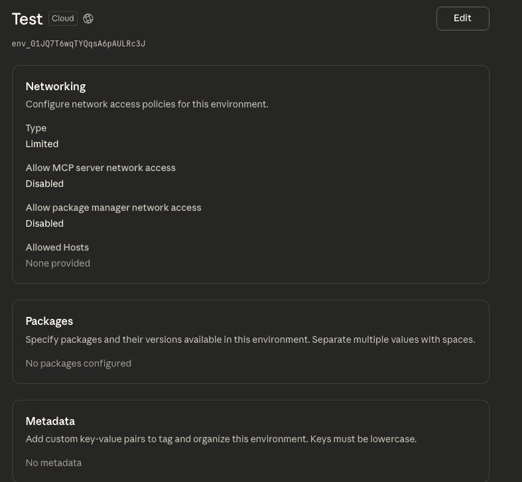Click the Packages section heading
Image resolution: width=522 pixels, height=482 pixels.
[x=49, y=321]
